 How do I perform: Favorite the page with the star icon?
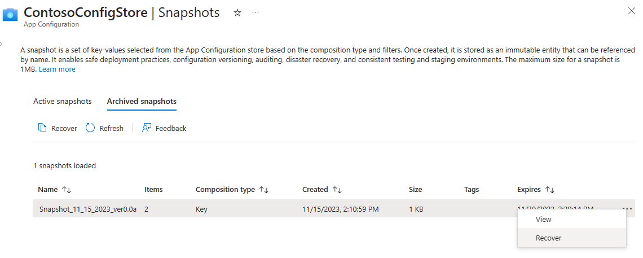coord(237,12)
